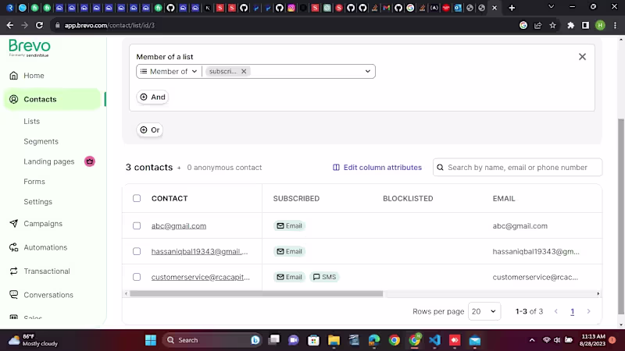
Task: Click the Brevo logo
Action: [30, 48]
